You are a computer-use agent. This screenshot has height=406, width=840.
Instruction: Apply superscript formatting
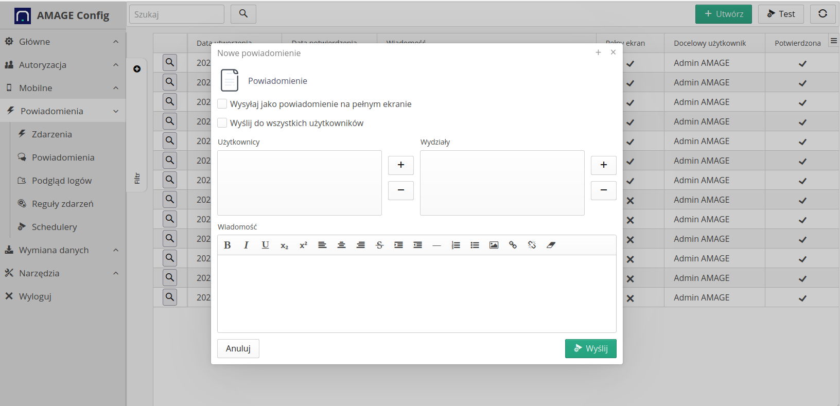click(303, 245)
